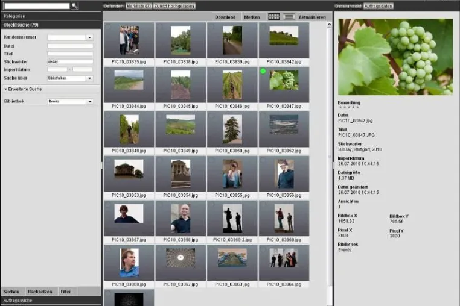Toggle selection circle on PIC10_03848.jpg
The image size is (460, 306).
[x=108, y=116]
